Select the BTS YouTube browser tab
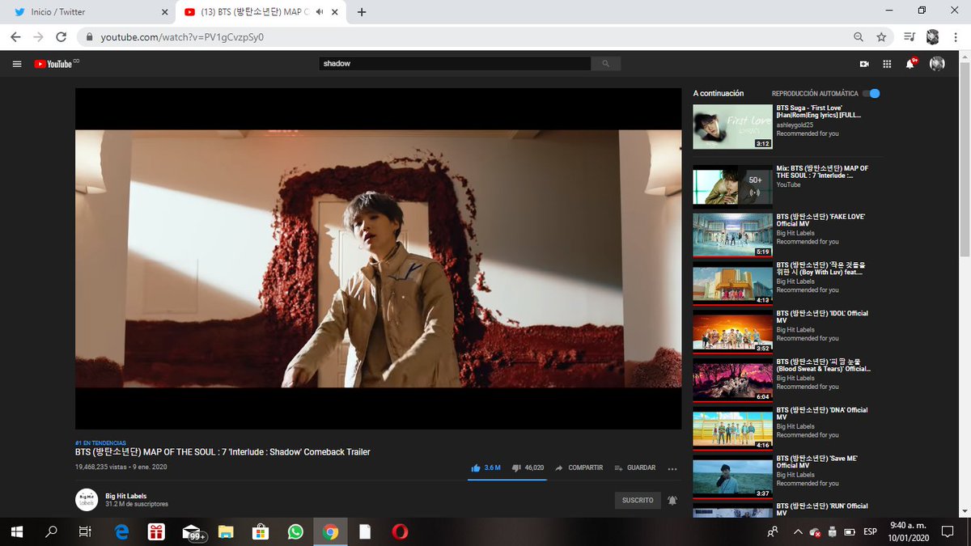Viewport: 971px width, 546px height. pos(262,12)
